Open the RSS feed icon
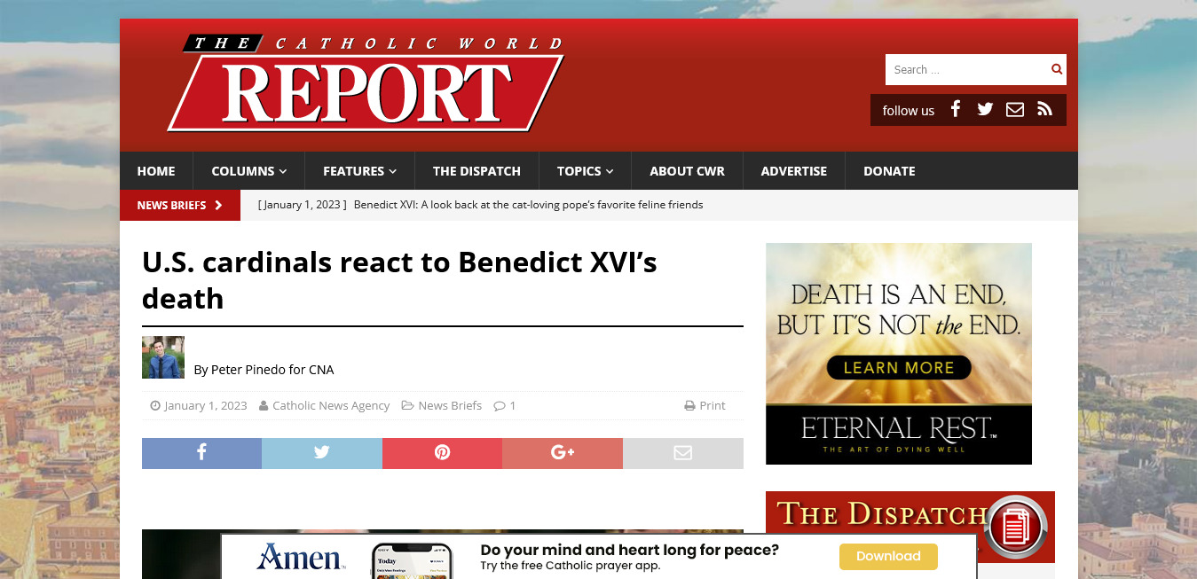Image resolution: width=1197 pixels, height=579 pixels. point(1044,109)
